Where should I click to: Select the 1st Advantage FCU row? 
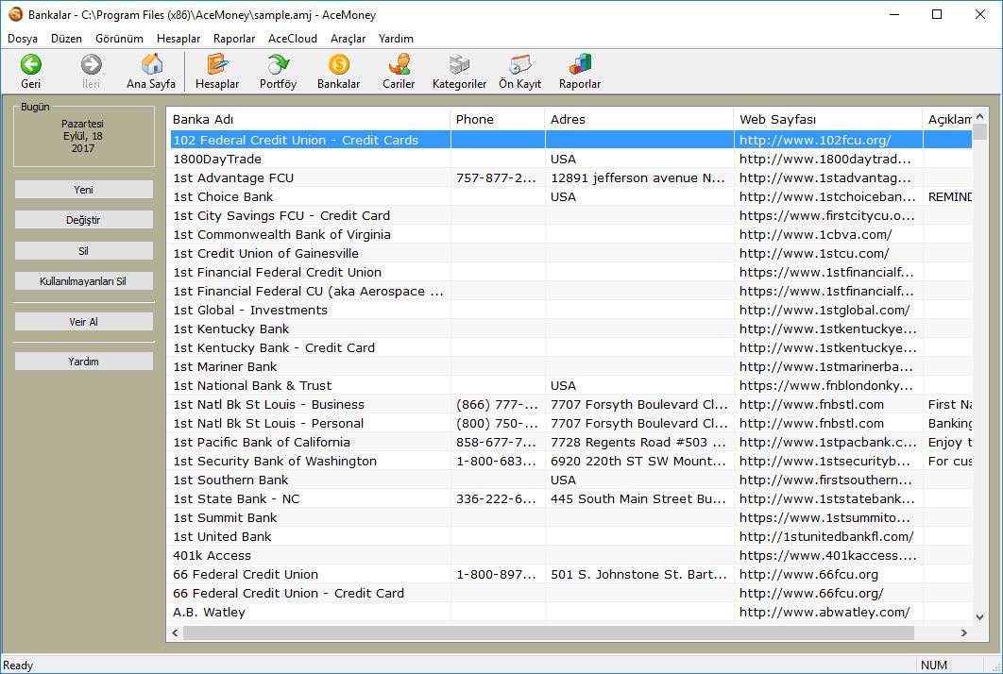570,177
